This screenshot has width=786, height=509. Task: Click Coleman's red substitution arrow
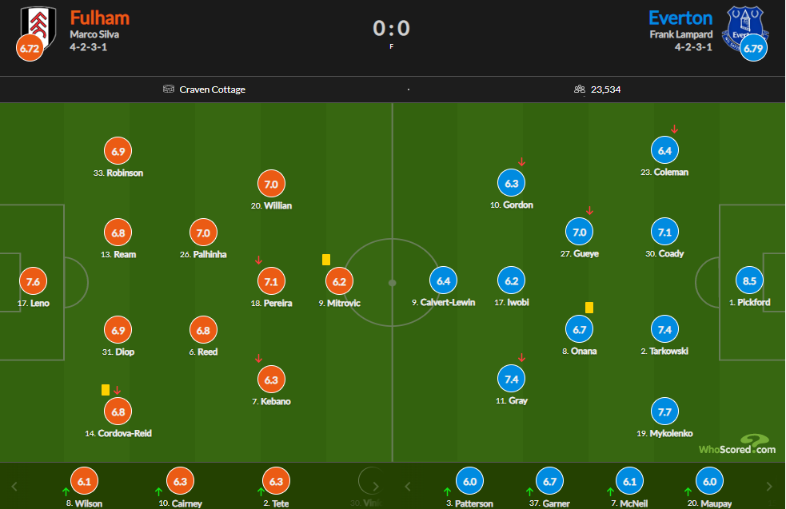[674, 129]
